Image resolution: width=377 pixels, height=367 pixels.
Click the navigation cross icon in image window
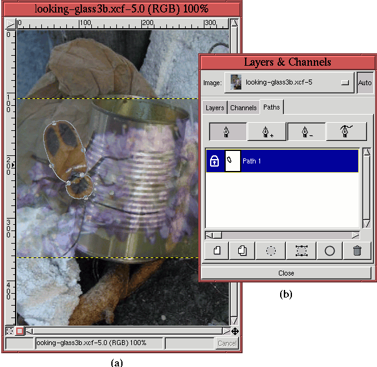[x=234, y=331]
